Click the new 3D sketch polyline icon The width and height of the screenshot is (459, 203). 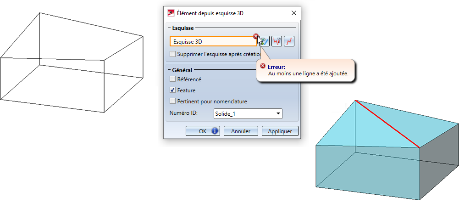point(289,41)
